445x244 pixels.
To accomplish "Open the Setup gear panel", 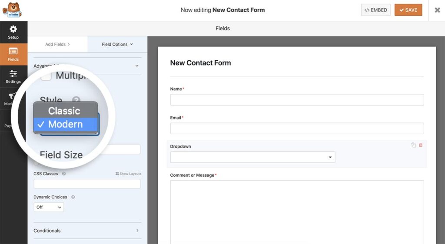I will [13, 32].
